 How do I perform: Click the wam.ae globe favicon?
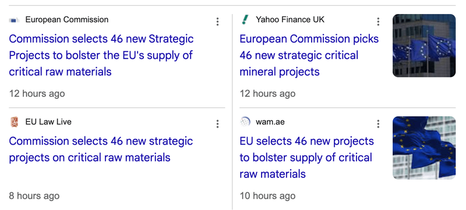click(x=245, y=122)
